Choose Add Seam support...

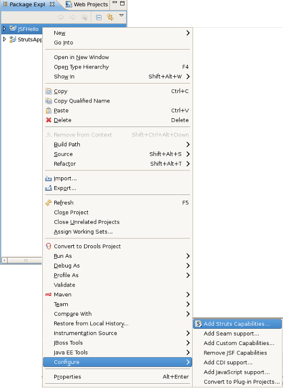[238, 334]
